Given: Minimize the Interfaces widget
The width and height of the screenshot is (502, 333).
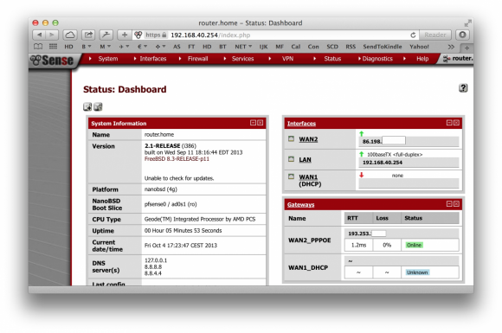Looking at the screenshot, I should [x=449, y=123].
